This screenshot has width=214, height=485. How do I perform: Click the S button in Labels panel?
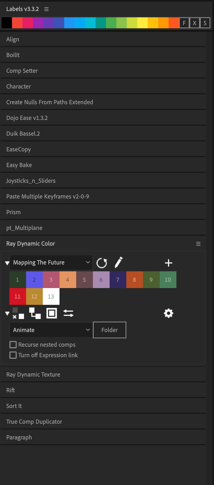pyautogui.click(x=205, y=23)
